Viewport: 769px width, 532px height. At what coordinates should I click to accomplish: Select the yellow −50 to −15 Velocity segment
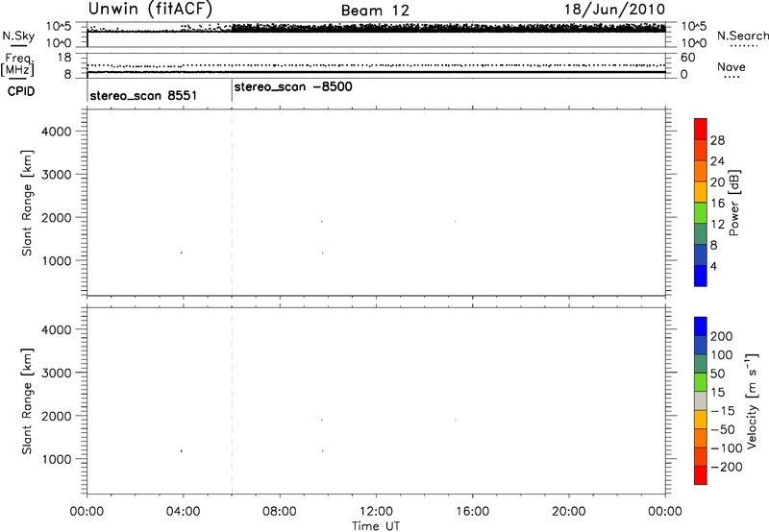point(701,420)
